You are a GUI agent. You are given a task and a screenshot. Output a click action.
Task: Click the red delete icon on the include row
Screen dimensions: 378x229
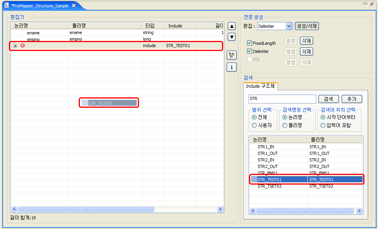tap(22, 46)
